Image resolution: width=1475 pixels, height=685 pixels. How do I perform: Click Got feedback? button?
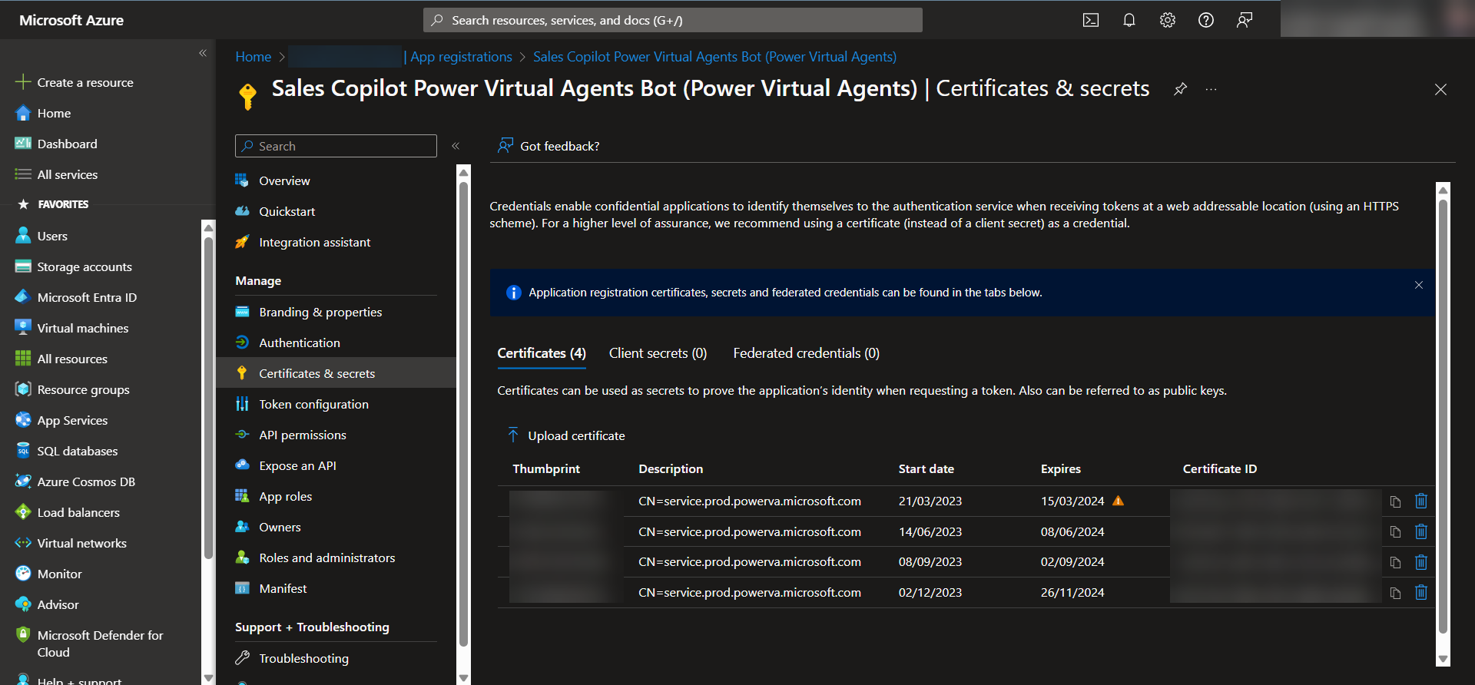coord(549,146)
